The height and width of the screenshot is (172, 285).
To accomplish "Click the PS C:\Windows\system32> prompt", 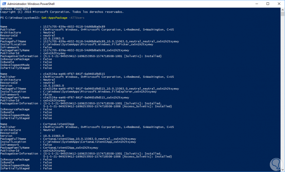I will (x=20, y=18).
